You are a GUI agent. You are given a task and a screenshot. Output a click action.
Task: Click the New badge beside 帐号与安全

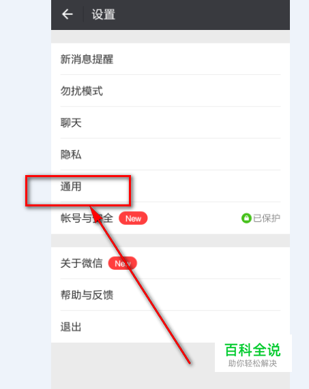133,218
